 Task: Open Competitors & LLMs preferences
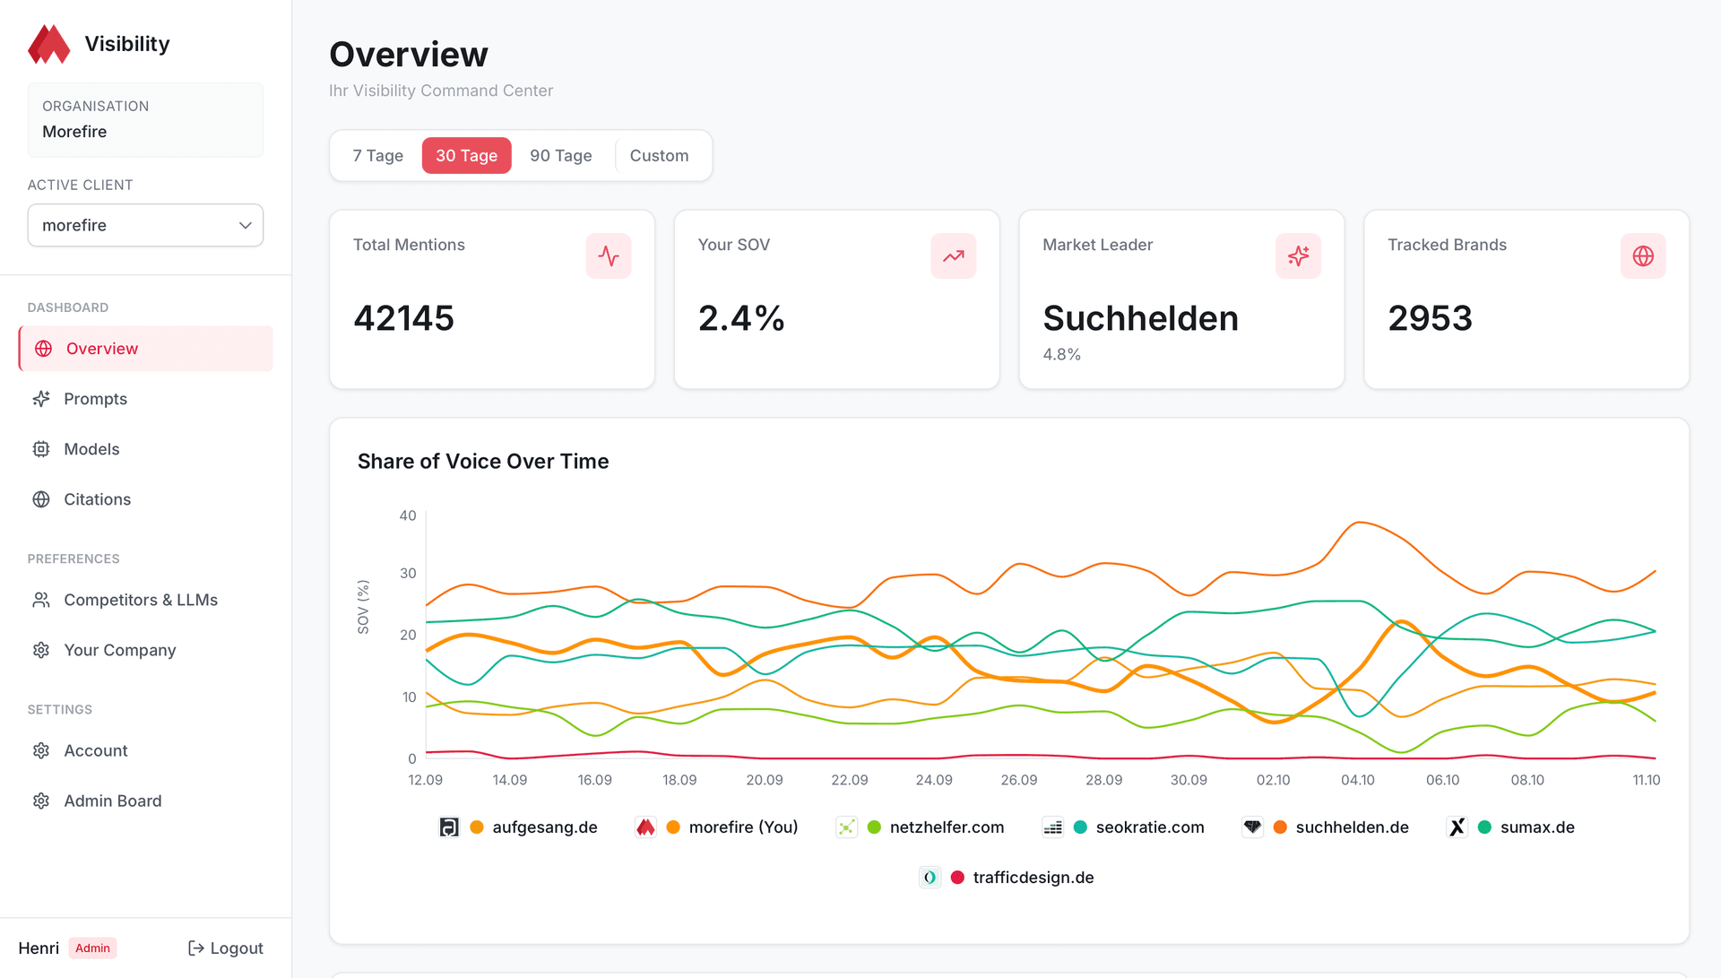coord(141,599)
